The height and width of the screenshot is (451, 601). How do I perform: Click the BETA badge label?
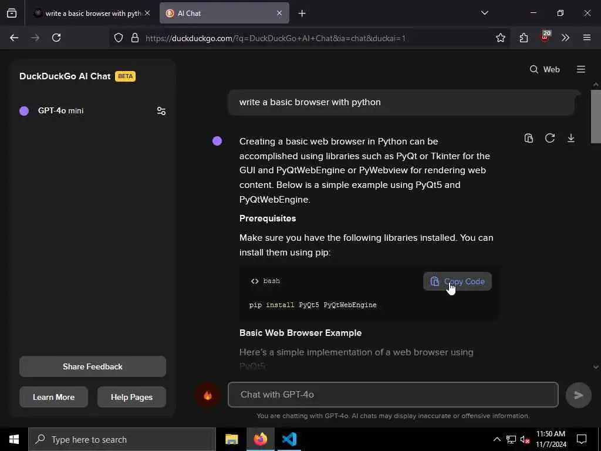tap(126, 76)
